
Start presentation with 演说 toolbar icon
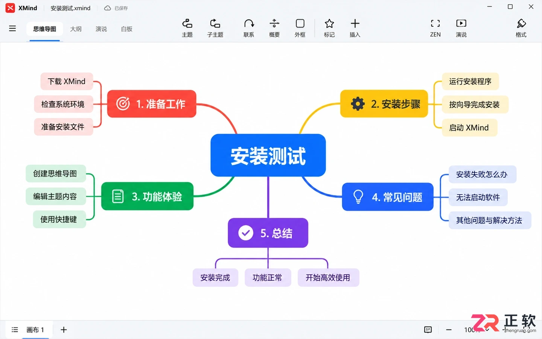coord(461,28)
